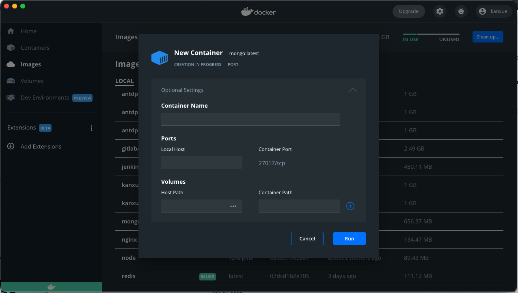The height and width of the screenshot is (293, 518).
Task: Click the 656.37 MB size cell
Action: click(x=418, y=221)
